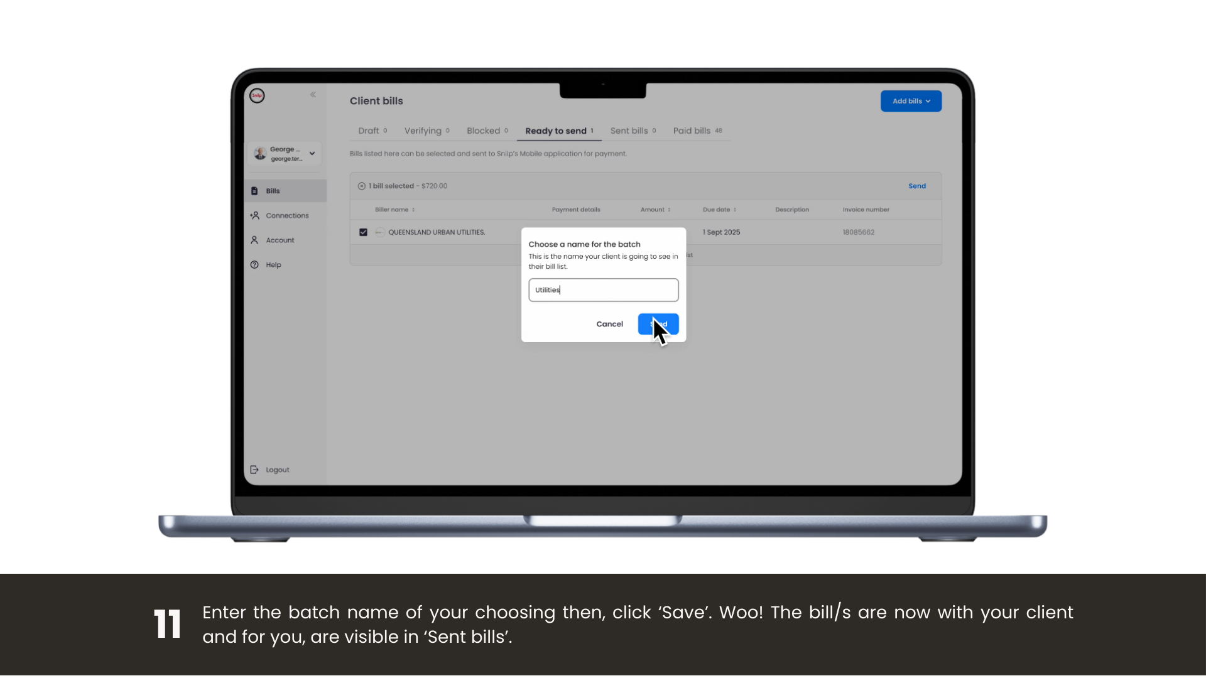
Task: Expand the George account switcher dropdown
Action: tap(312, 154)
